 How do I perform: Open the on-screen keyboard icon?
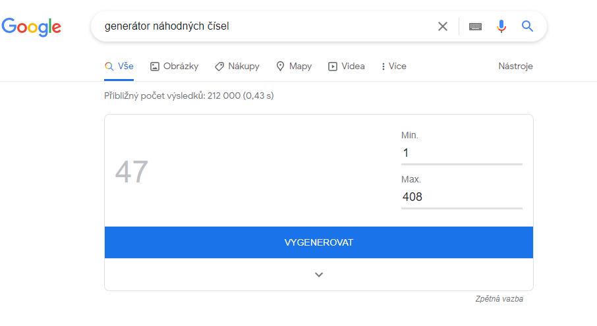pos(475,26)
